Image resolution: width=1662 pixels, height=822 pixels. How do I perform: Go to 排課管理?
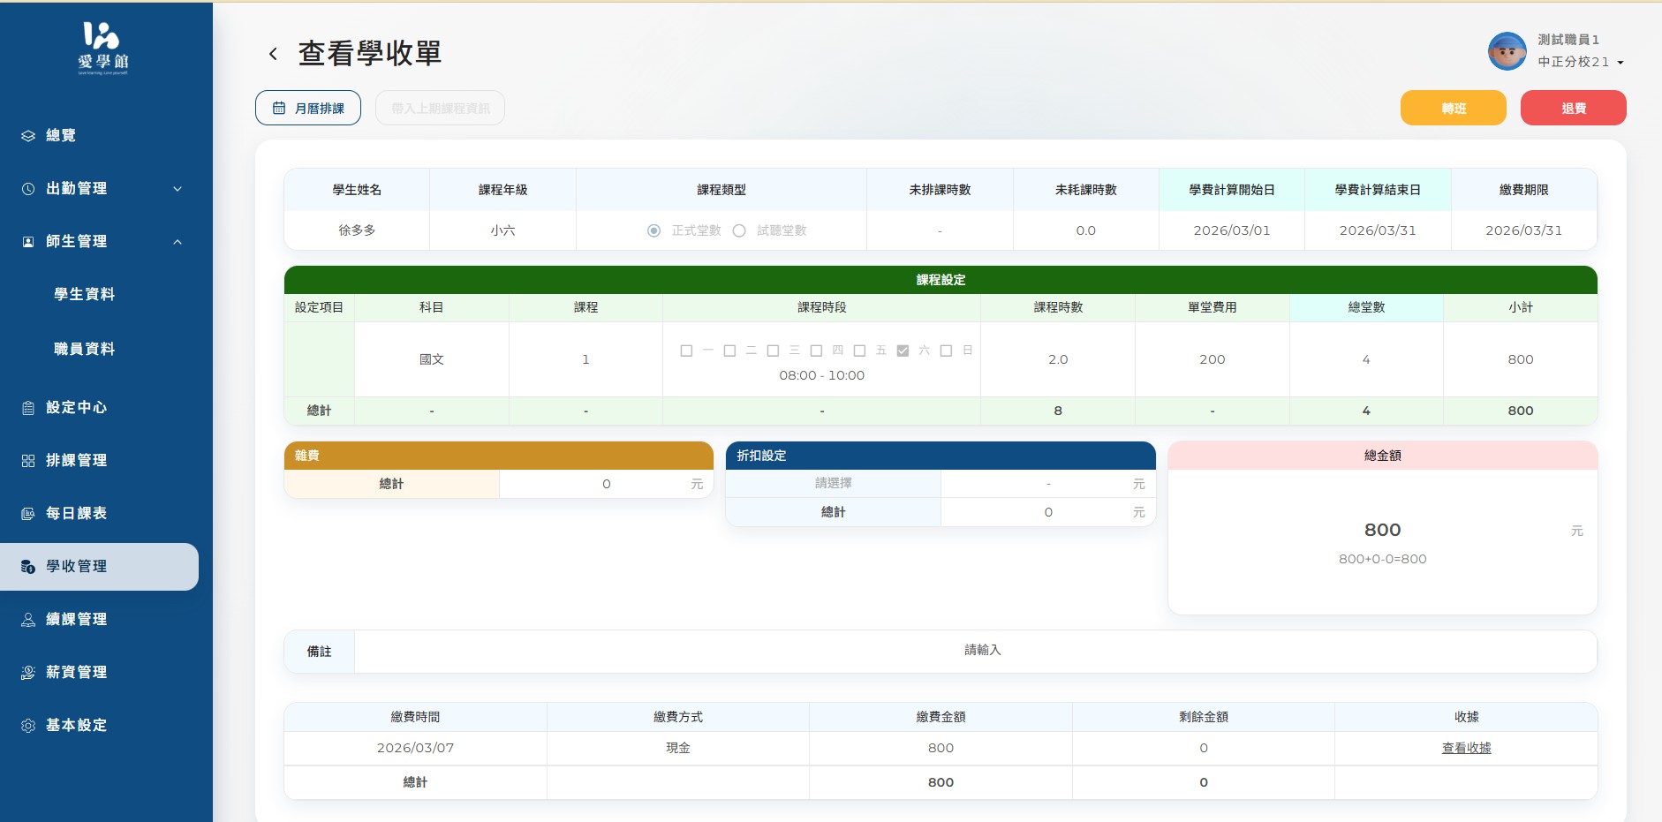click(x=77, y=460)
